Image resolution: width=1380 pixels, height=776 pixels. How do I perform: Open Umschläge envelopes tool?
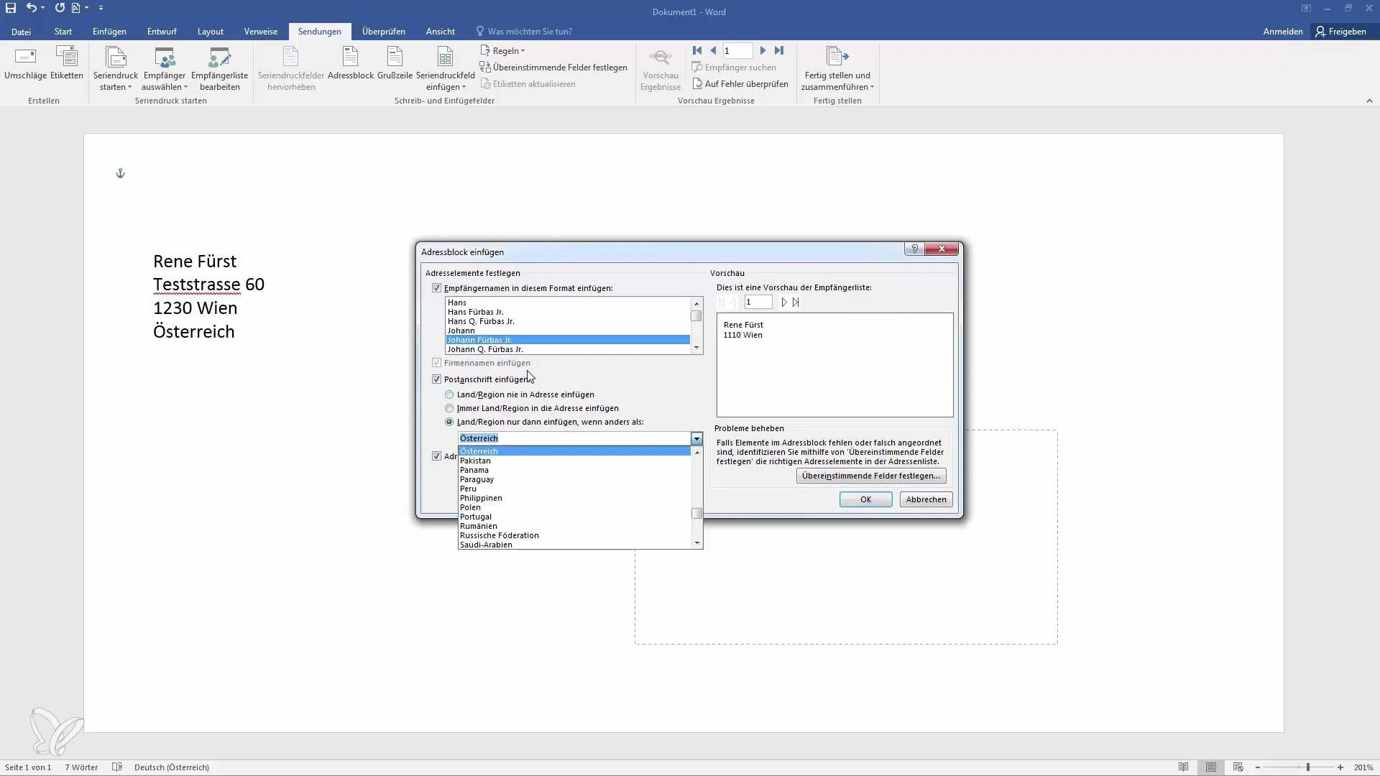[25, 63]
